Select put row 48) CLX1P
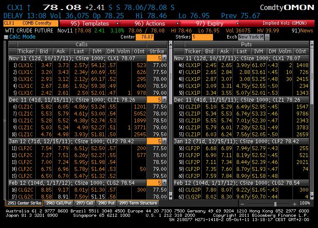Screen dimensions: 318x228 click(242, 79)
